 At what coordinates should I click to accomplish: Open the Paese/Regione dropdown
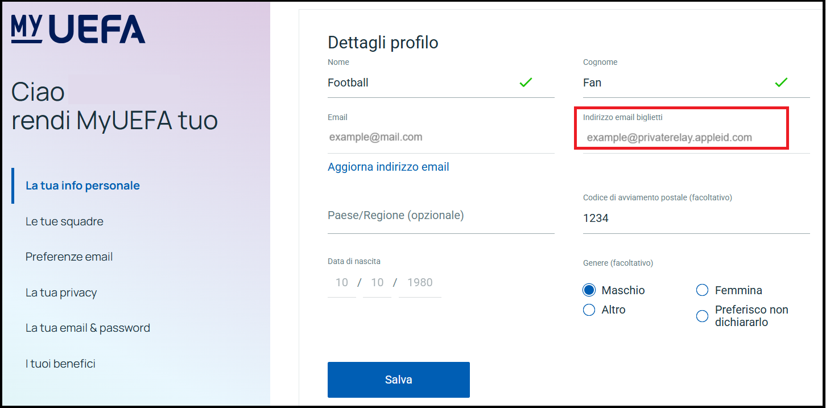[x=441, y=216]
